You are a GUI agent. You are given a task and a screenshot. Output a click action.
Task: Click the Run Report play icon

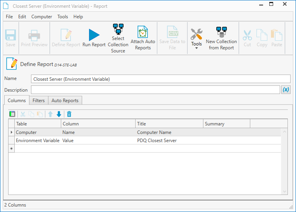(94, 35)
